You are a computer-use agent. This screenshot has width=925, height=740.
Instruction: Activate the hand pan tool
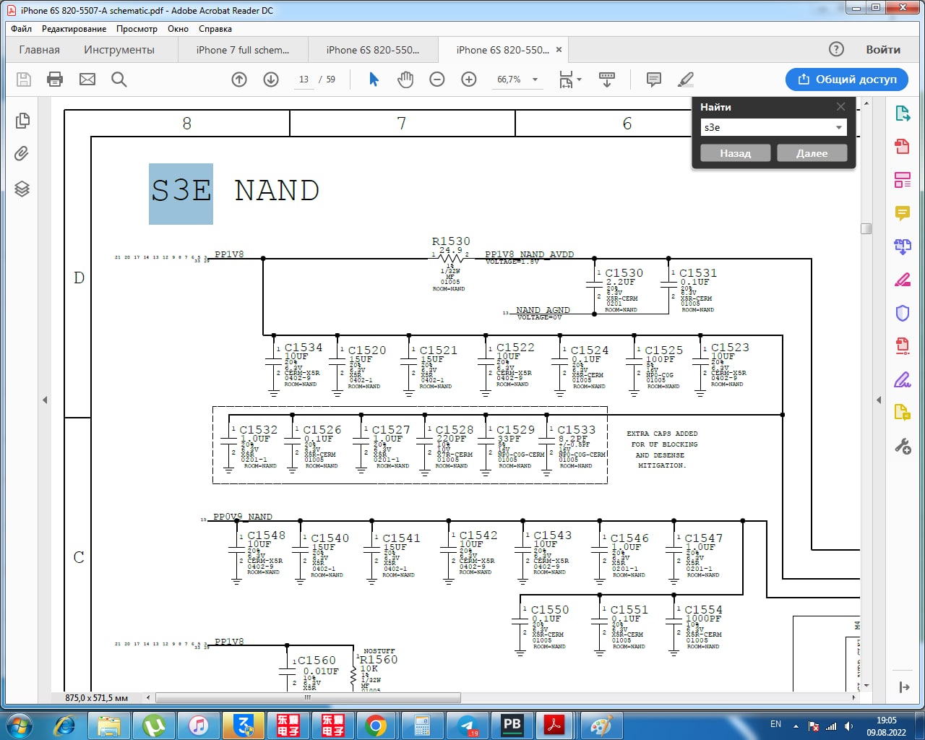[x=405, y=79]
